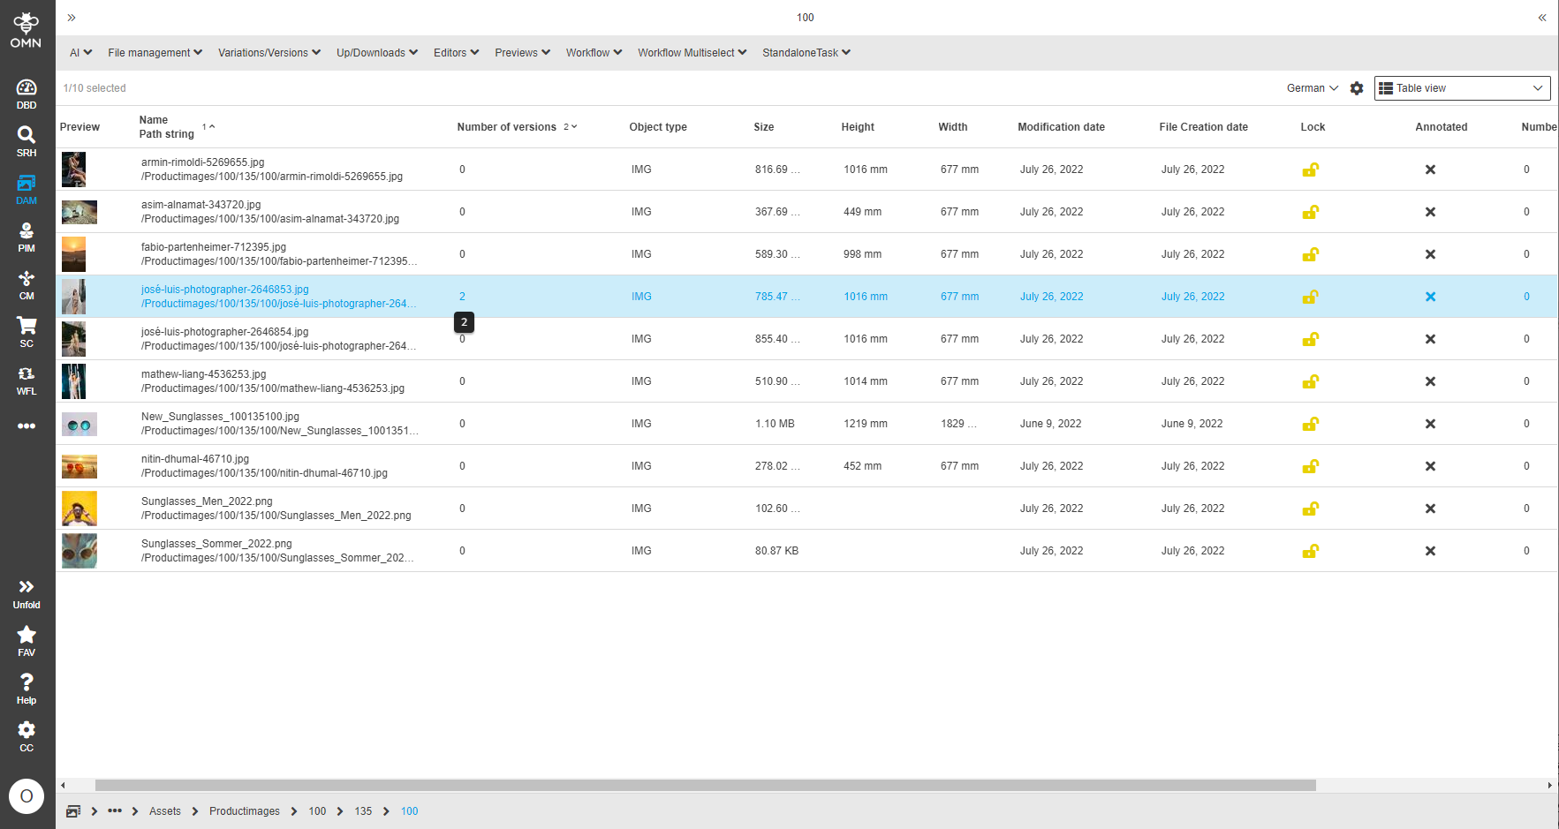The image size is (1559, 829).
Task: Toggle lock on armin-rimoldi-5269655.jpg
Action: 1311,170
